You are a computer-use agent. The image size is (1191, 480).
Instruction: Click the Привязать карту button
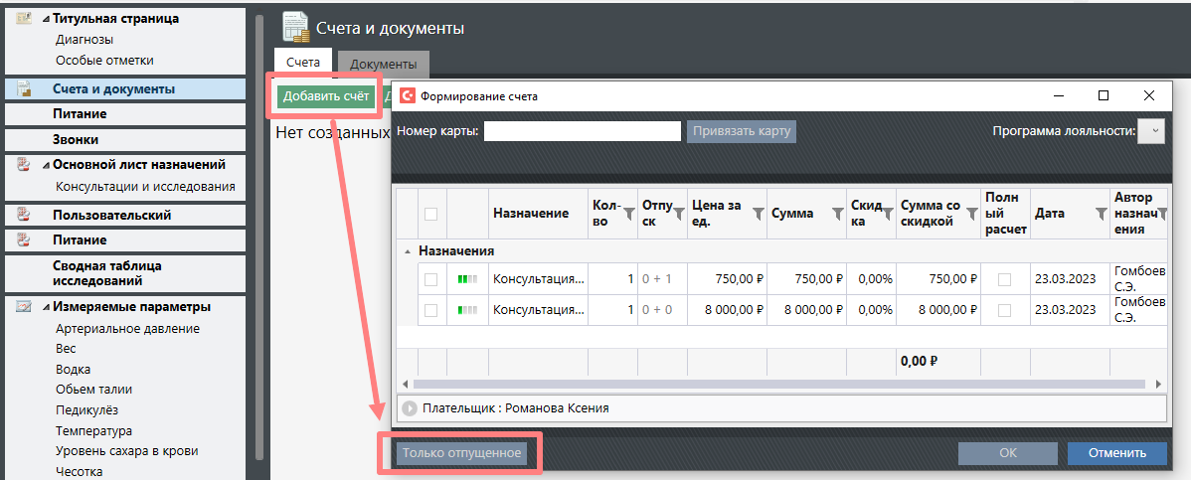coord(742,131)
